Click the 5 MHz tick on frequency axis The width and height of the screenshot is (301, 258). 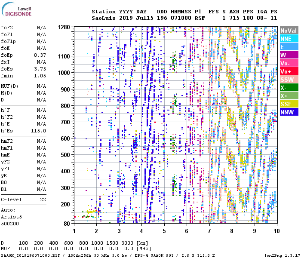164,231
